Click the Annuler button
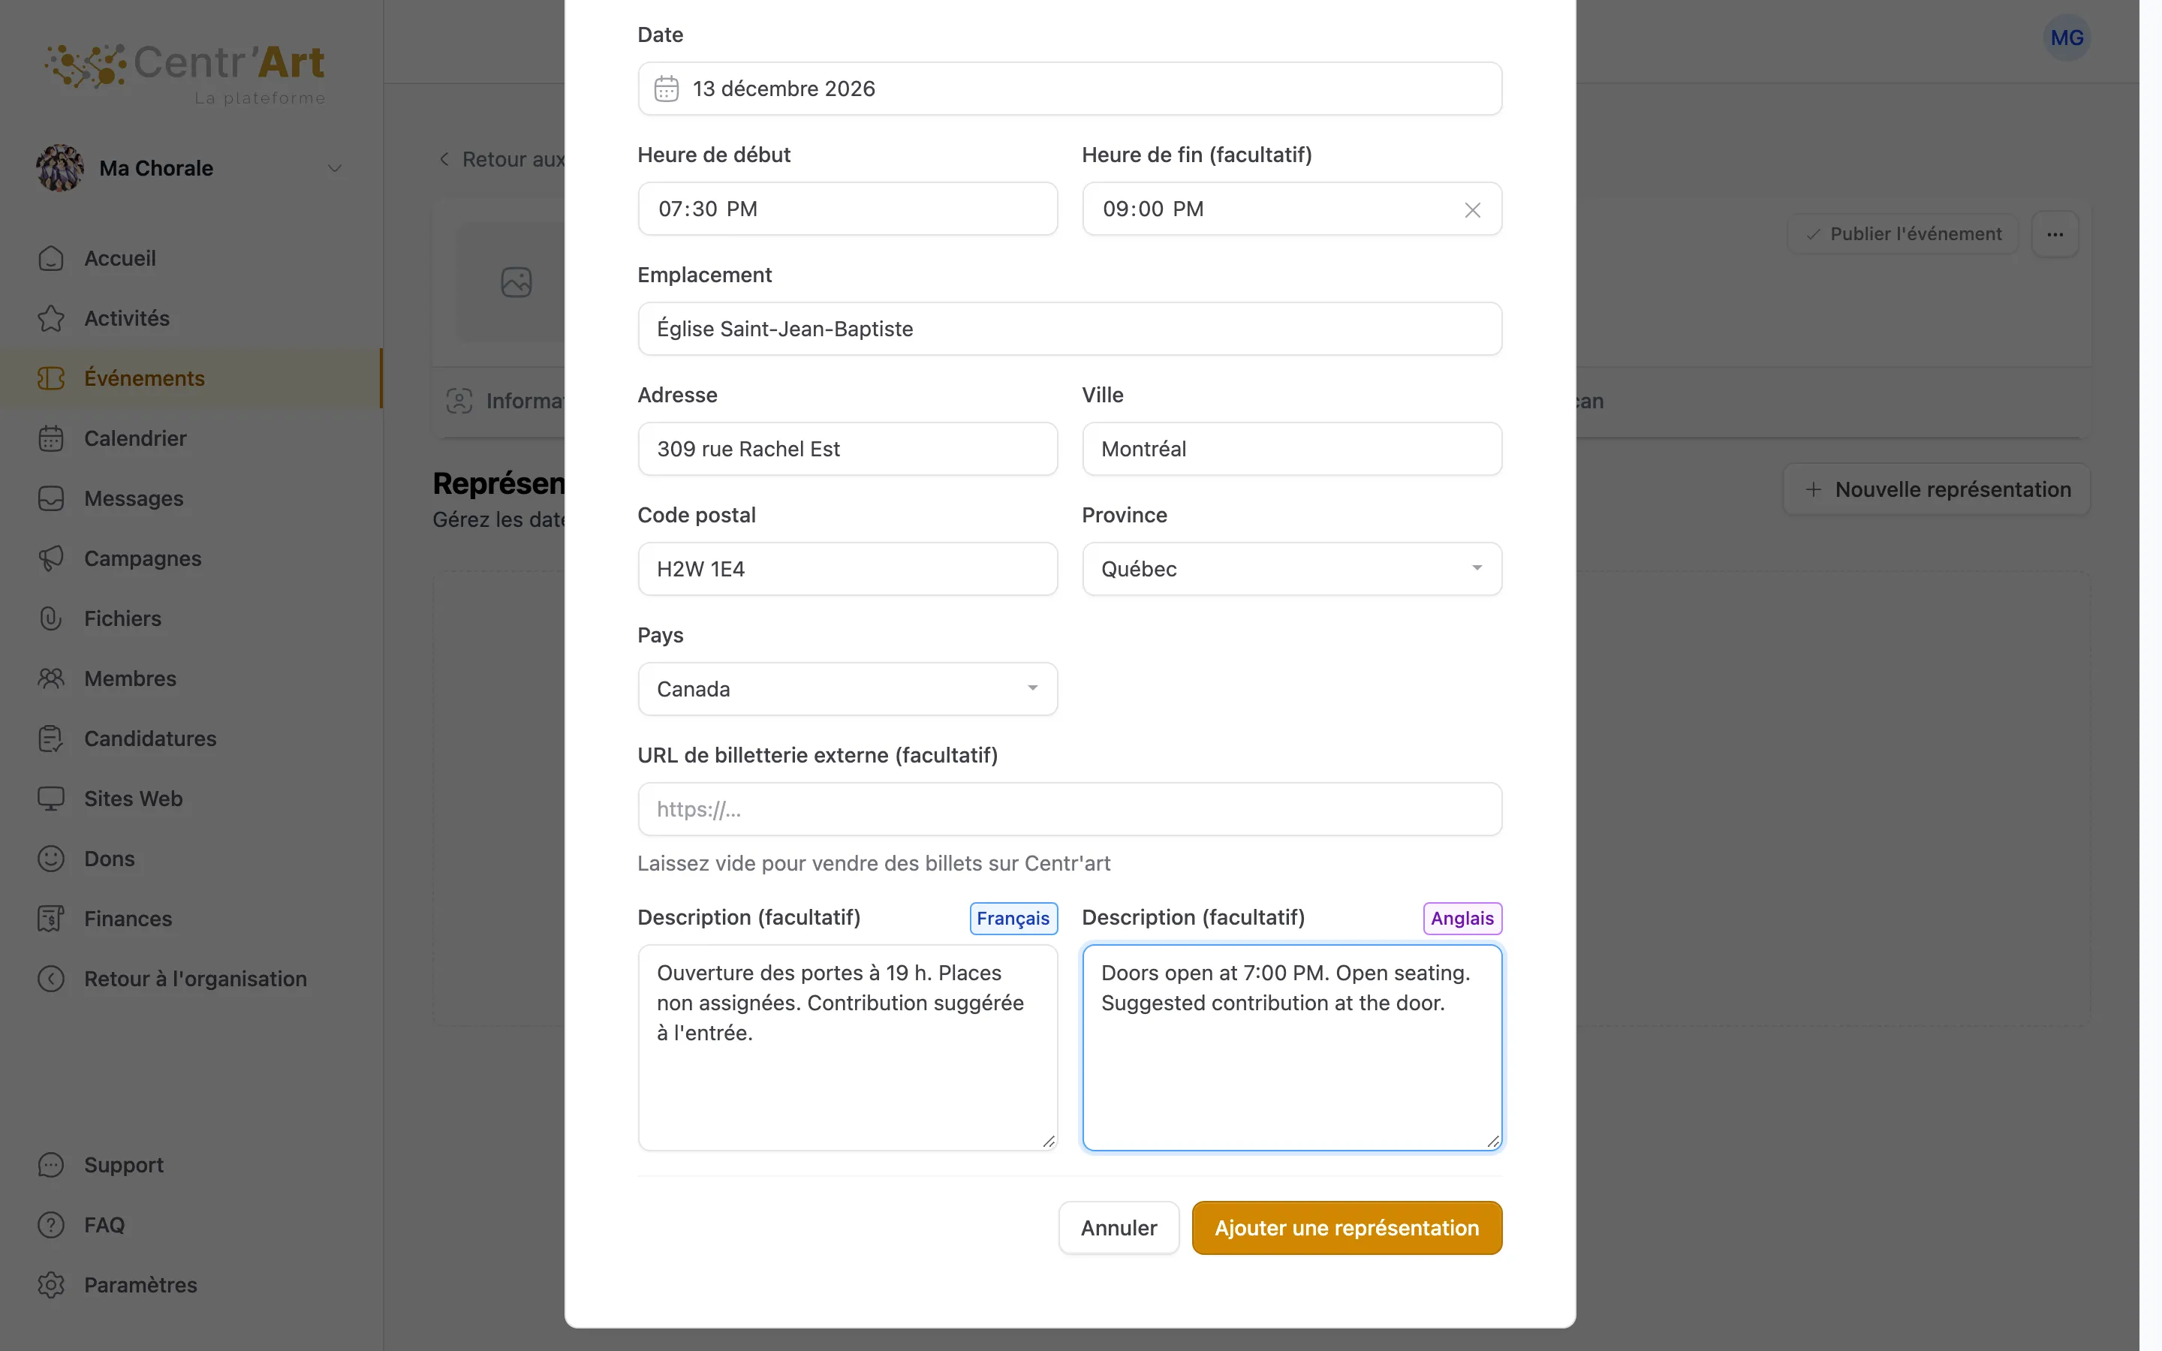Viewport: 2162px width, 1351px height. click(x=1119, y=1228)
